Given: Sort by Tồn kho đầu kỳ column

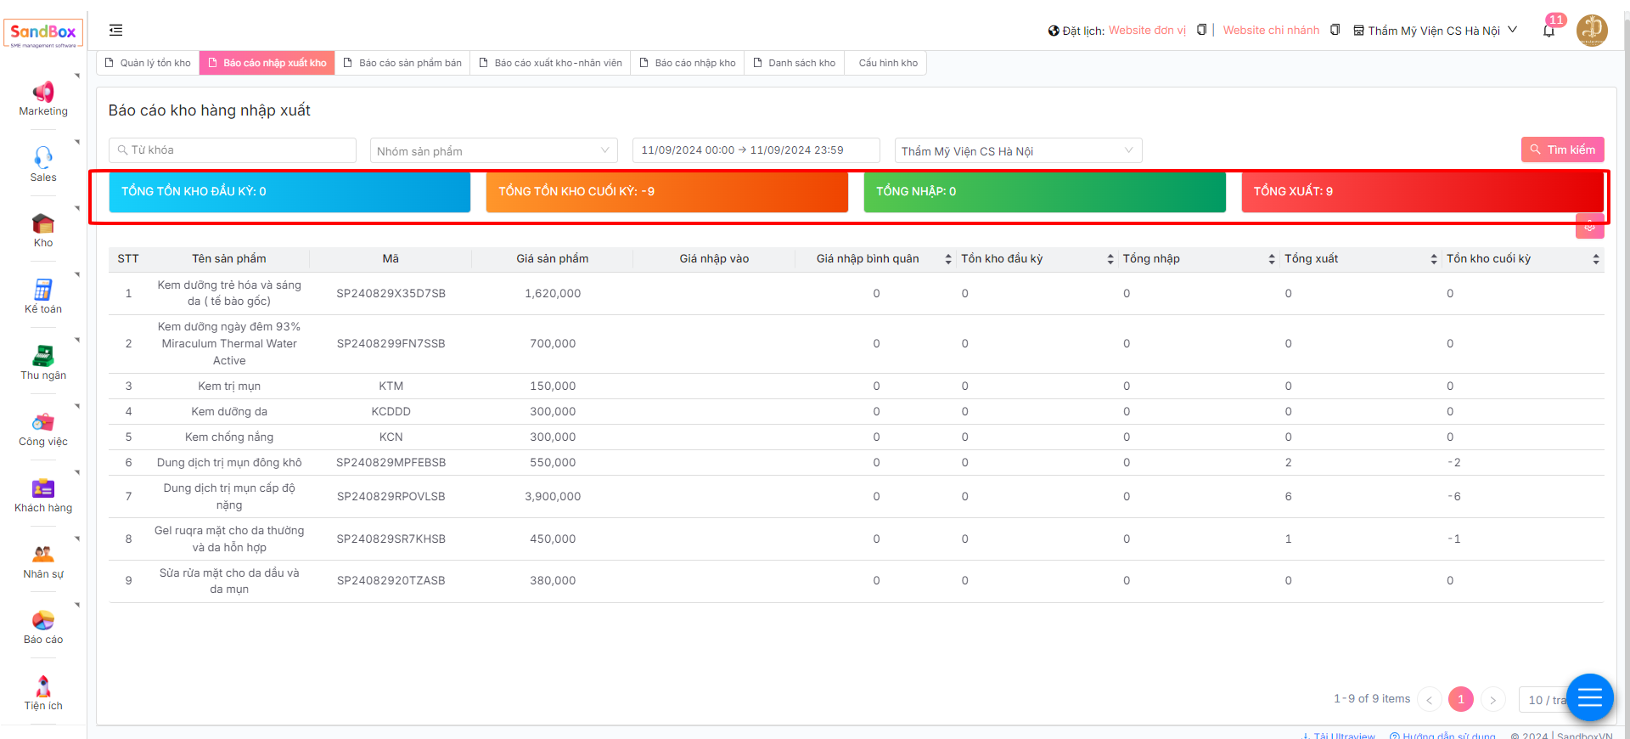Looking at the screenshot, I should pyautogui.click(x=1110, y=259).
